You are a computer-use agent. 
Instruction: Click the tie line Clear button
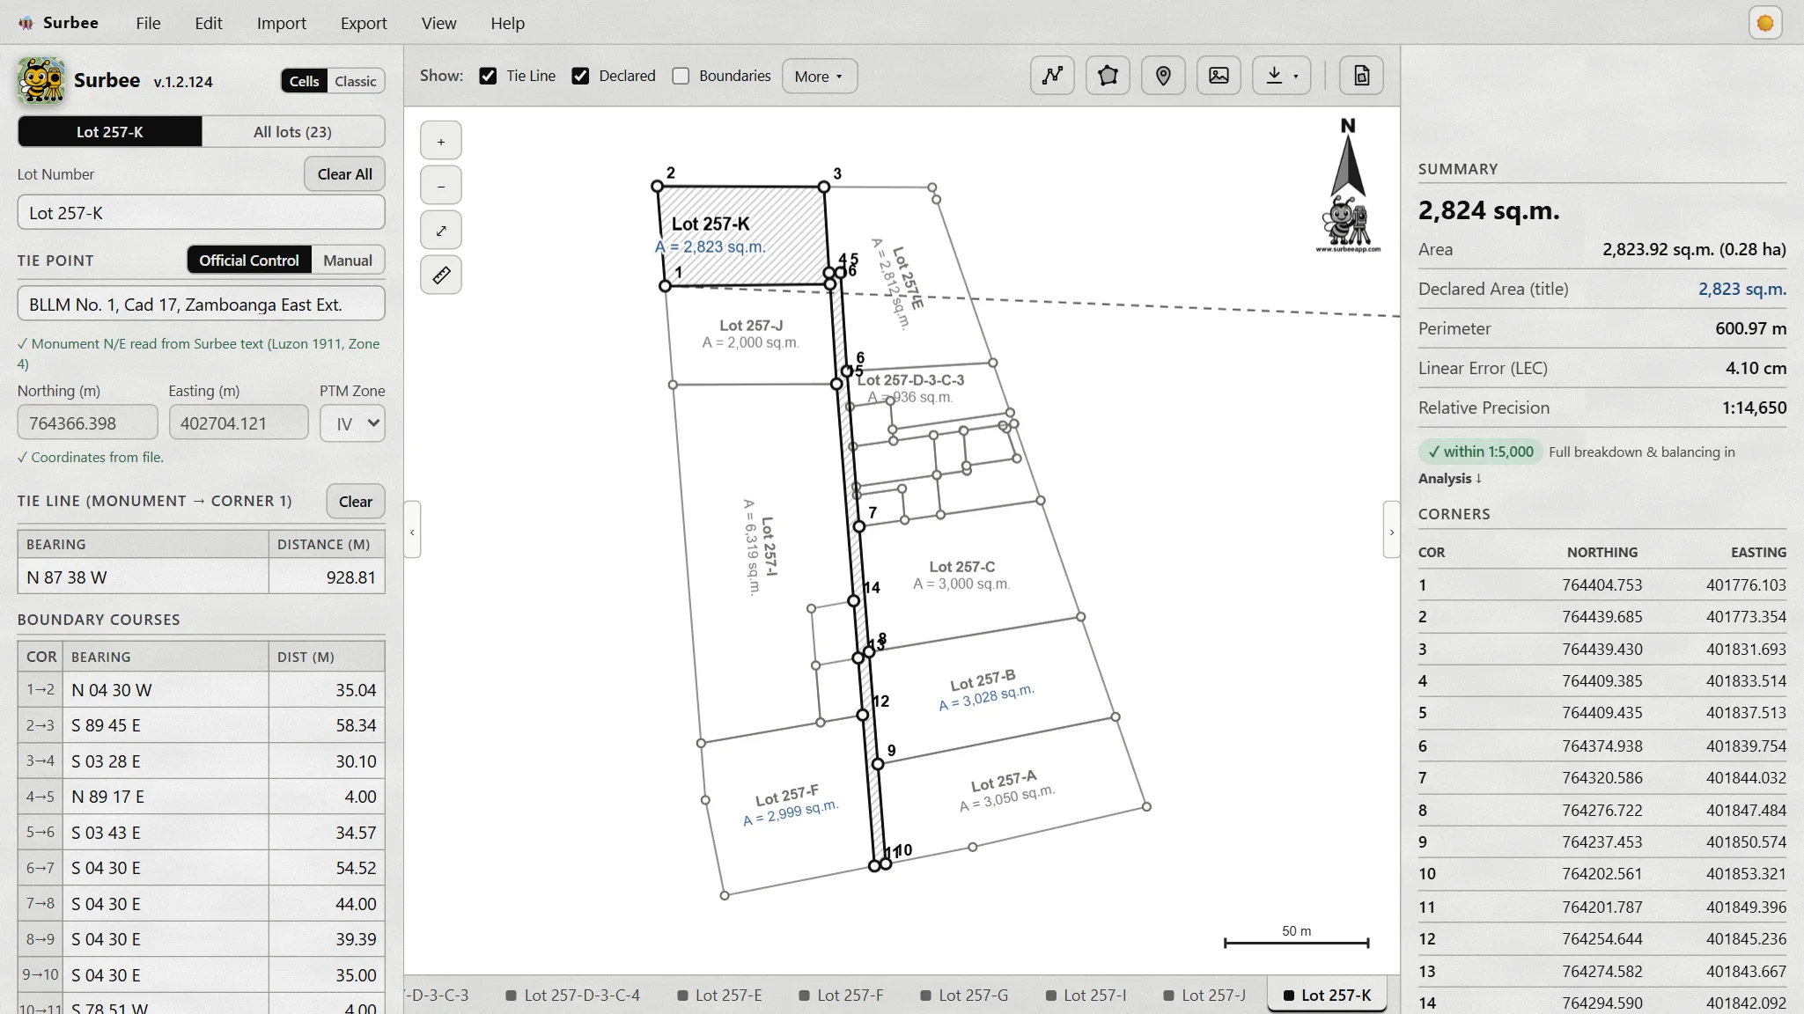tap(356, 502)
